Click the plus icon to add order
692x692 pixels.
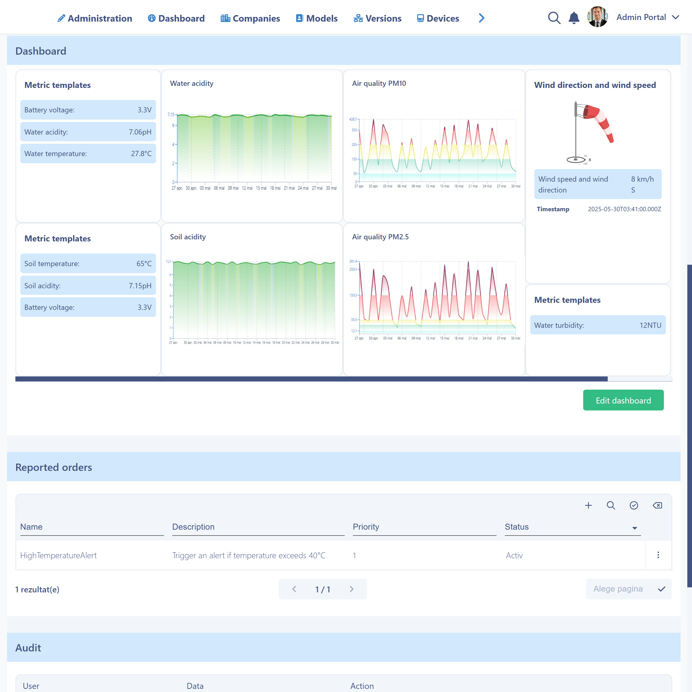click(588, 505)
